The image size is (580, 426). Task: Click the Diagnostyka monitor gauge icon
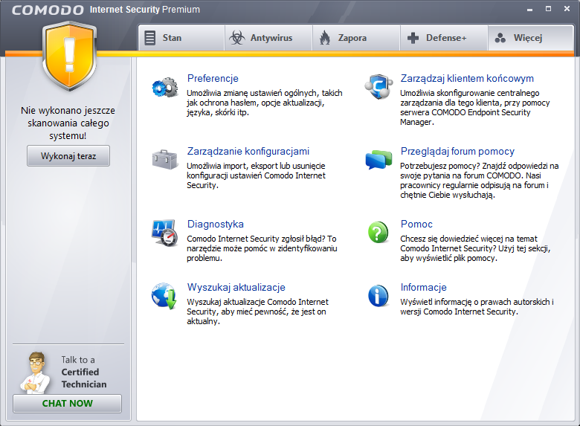pyautogui.click(x=165, y=233)
